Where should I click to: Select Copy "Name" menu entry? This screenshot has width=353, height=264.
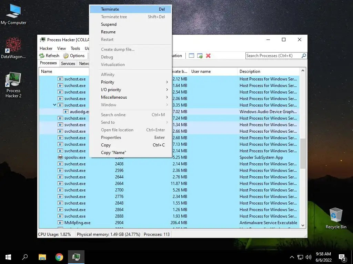(130, 153)
